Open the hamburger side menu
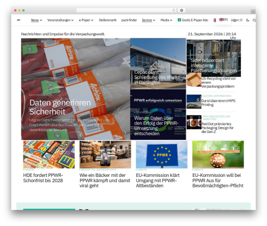This screenshot has height=226, width=267. [x=19, y=20]
